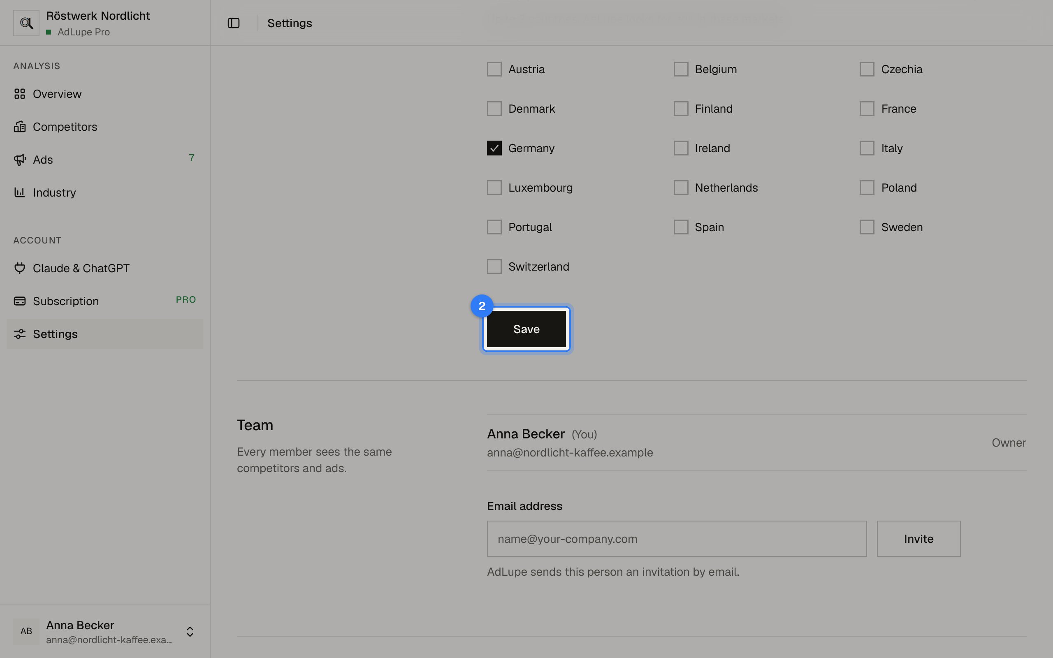Tick the Luxembourg checkbox
The width and height of the screenshot is (1053, 658).
coord(494,188)
